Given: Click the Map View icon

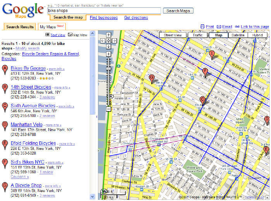Looking at the screenshot, I should 70,34.
